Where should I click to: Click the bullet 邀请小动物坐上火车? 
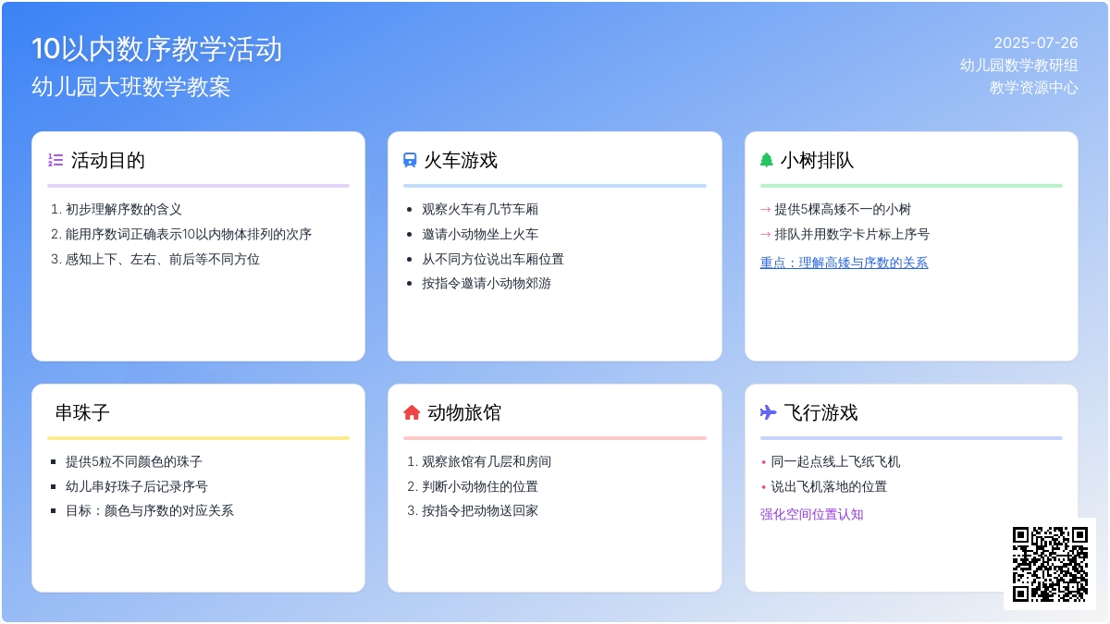(480, 234)
